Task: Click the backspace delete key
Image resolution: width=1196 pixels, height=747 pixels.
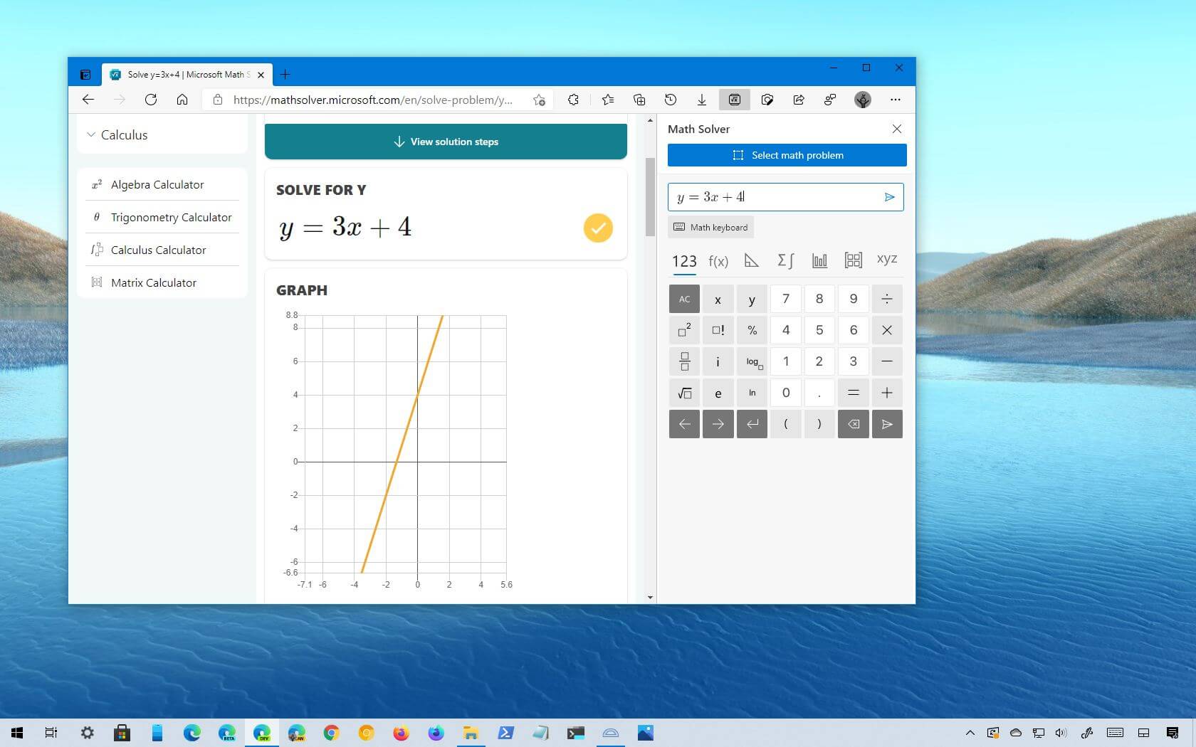Action: pyautogui.click(x=853, y=424)
